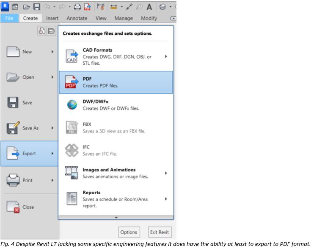Click the Undo arrow icon
This screenshot has height=251, width=311.
click(x=47, y=7)
